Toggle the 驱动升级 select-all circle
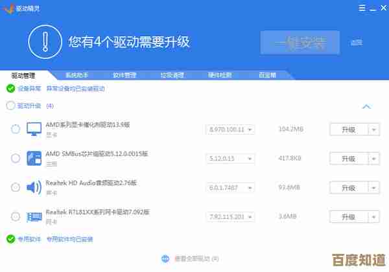Image resolution: width=389 pixels, height=272 pixels. click(x=10, y=106)
